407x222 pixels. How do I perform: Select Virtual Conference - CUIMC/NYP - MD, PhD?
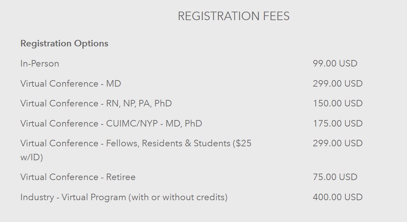point(111,123)
